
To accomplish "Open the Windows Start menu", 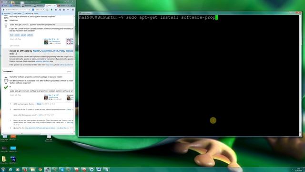I will click(x=3, y=170).
